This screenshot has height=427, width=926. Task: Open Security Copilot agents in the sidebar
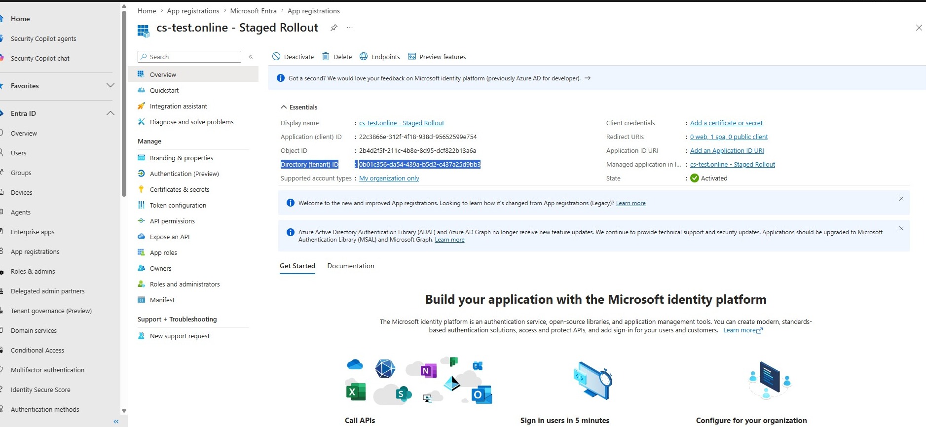pyautogui.click(x=43, y=38)
